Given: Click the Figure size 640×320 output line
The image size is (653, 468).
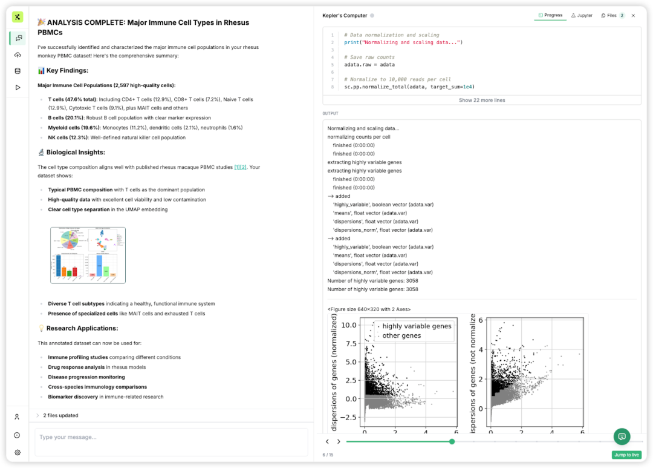Looking at the screenshot, I should tap(369, 309).
